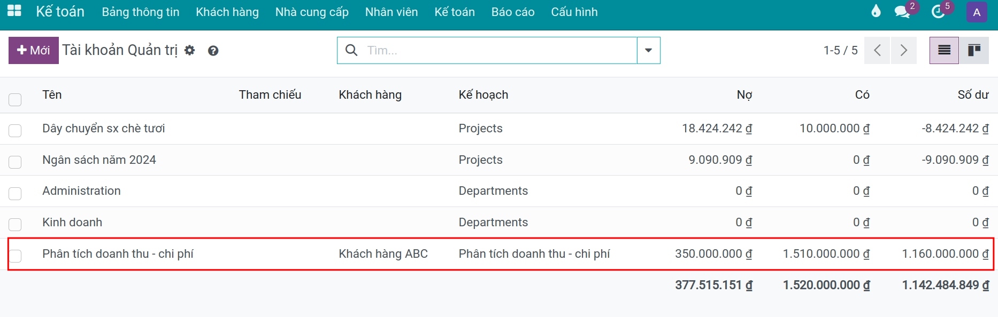Open the Kế toán menu beside Nhân viên

coord(455,12)
